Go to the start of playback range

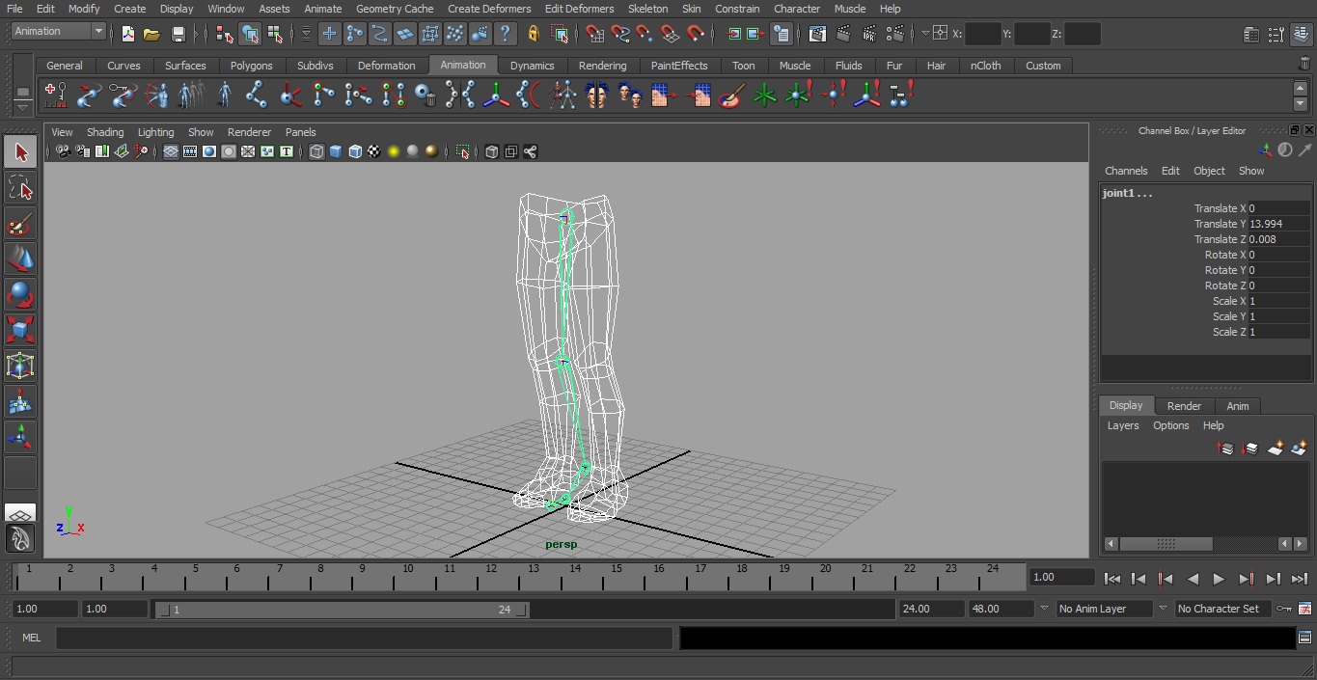[x=1112, y=579]
